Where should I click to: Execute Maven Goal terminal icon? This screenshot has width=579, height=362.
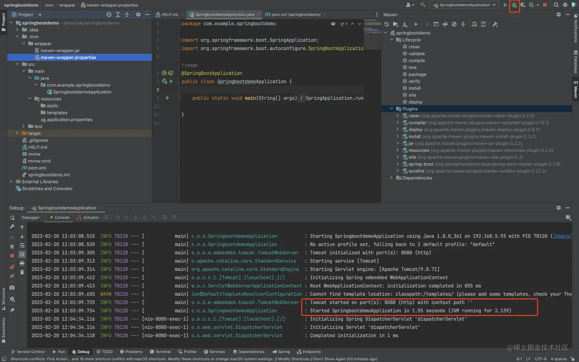coord(436,24)
